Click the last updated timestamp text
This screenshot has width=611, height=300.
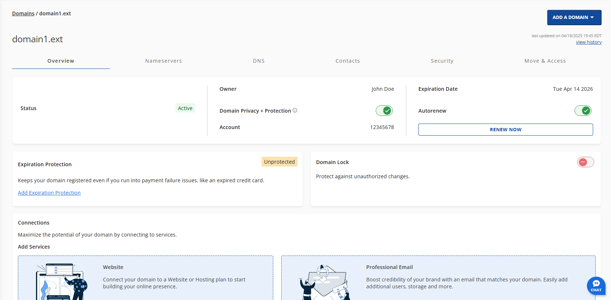tap(566, 36)
